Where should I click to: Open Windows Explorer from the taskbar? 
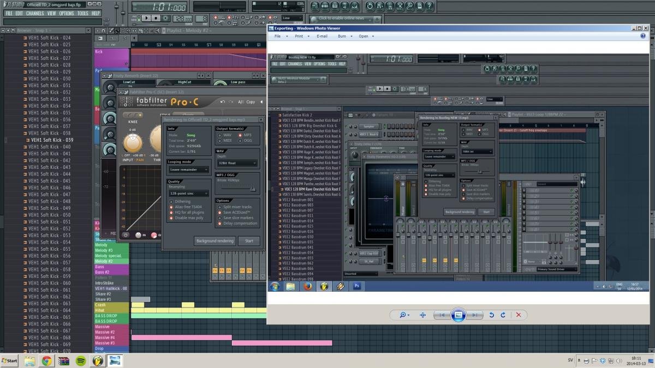click(x=30, y=360)
